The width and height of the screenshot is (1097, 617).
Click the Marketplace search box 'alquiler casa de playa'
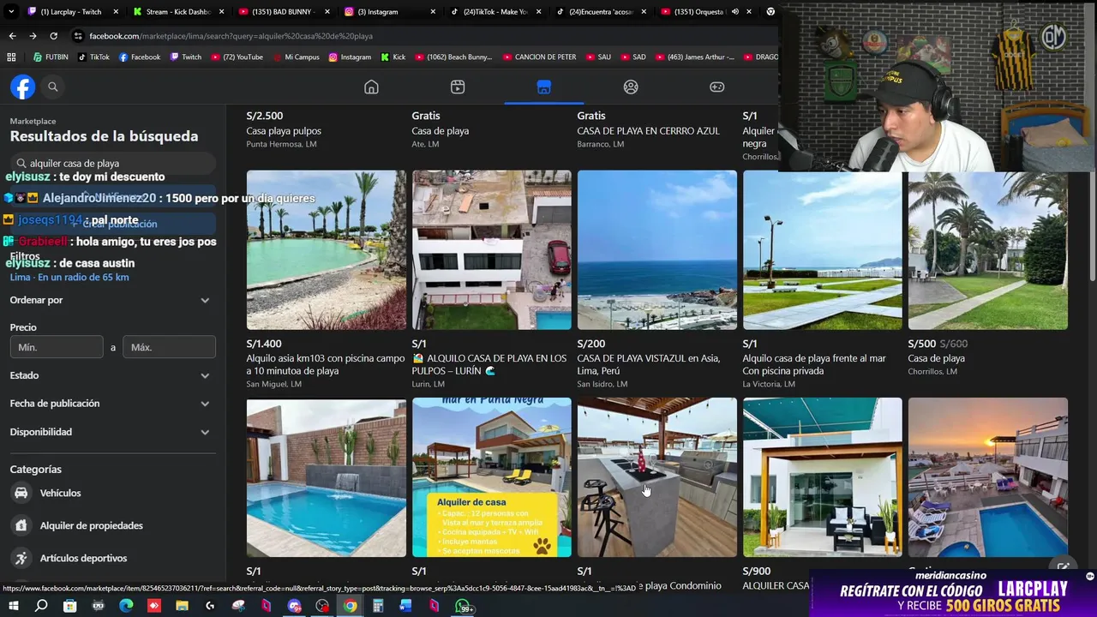[114, 163]
